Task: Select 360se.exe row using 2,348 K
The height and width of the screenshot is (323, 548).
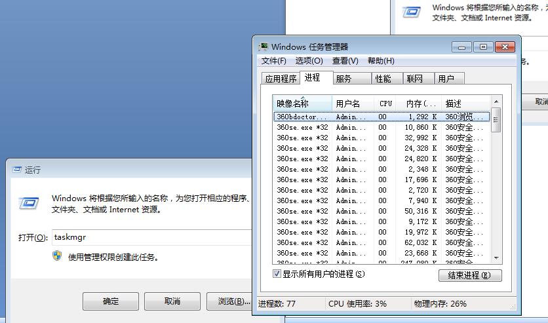Action: [382, 169]
